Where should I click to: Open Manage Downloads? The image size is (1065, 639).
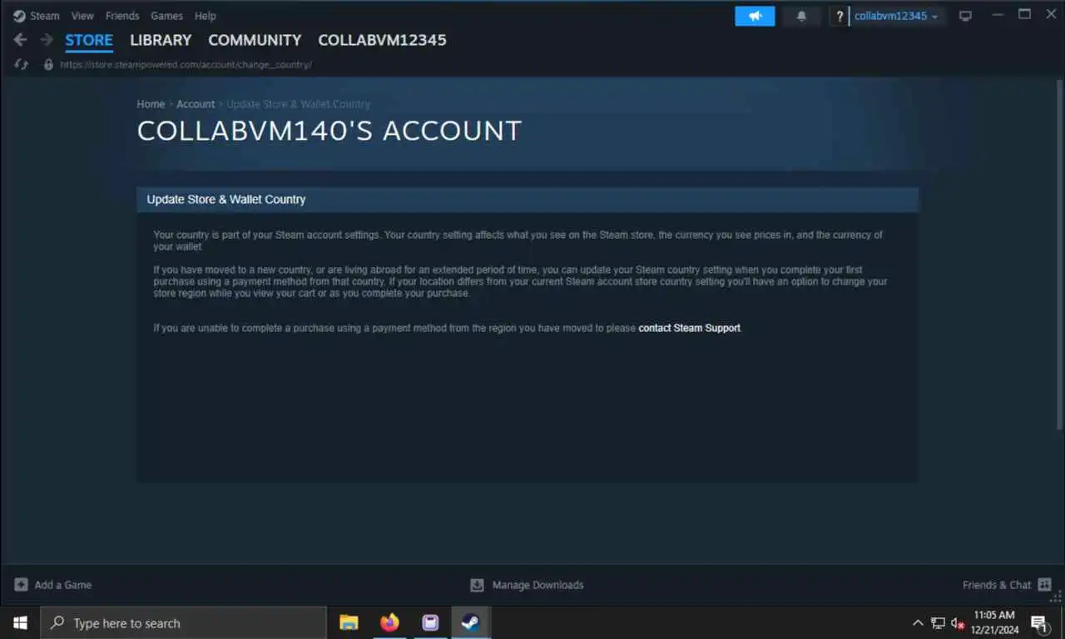pos(537,585)
